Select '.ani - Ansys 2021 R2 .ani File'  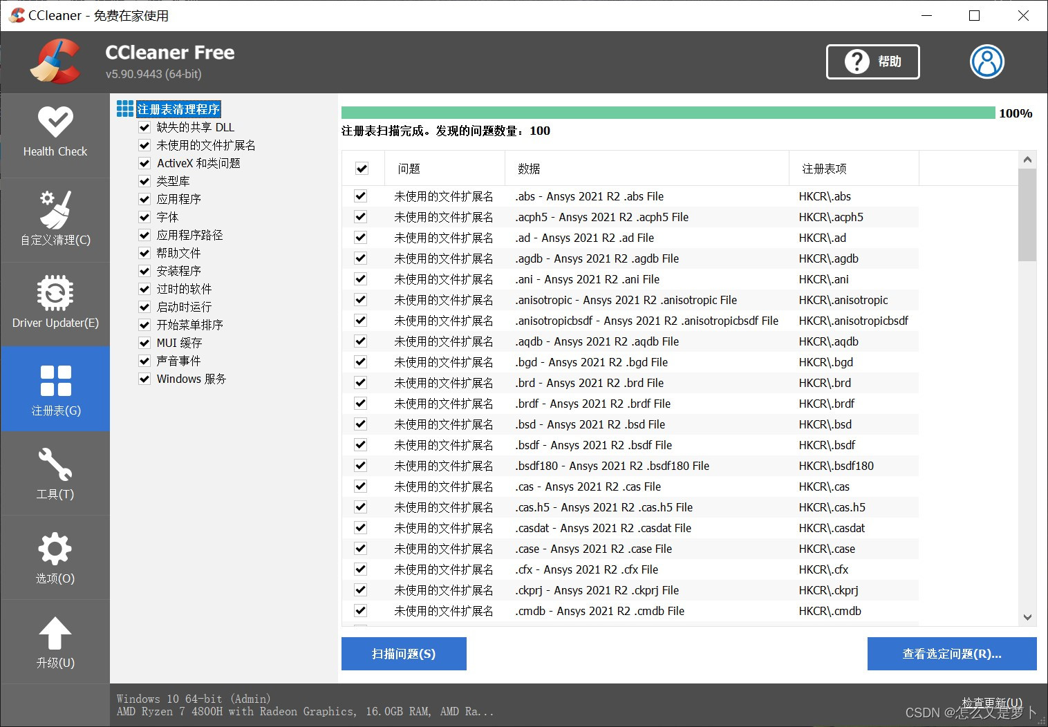pyautogui.click(x=587, y=279)
